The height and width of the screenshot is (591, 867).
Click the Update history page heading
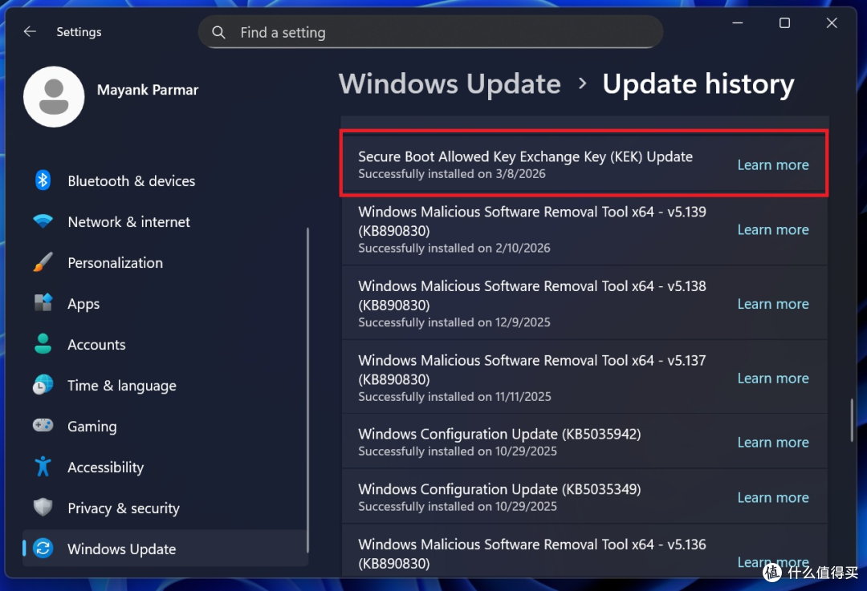coord(698,84)
